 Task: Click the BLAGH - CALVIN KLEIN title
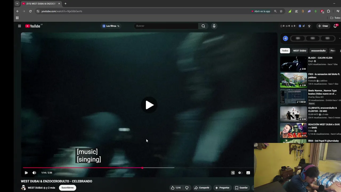(320, 58)
